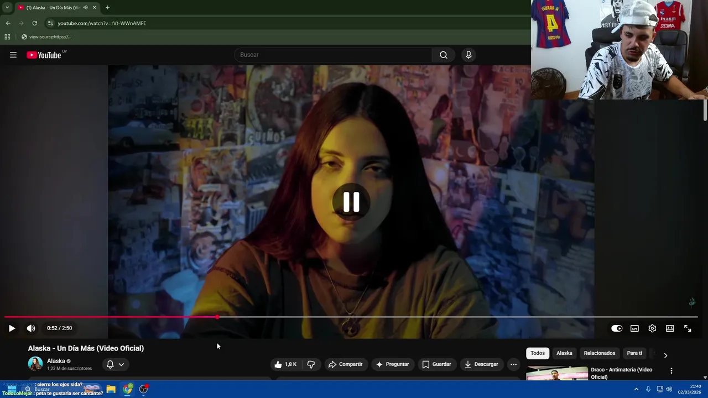708x398 pixels.
Task: Toggle subtitles on the video player
Action: pos(634,328)
